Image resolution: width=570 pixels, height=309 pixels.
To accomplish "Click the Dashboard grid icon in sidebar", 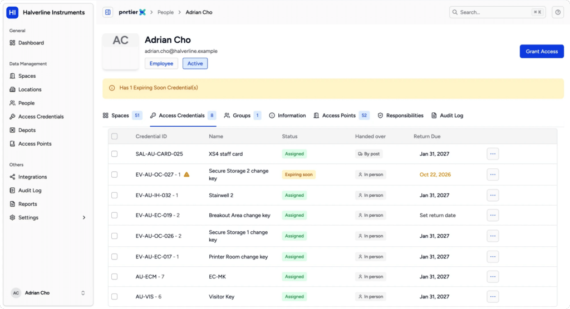I will point(12,43).
